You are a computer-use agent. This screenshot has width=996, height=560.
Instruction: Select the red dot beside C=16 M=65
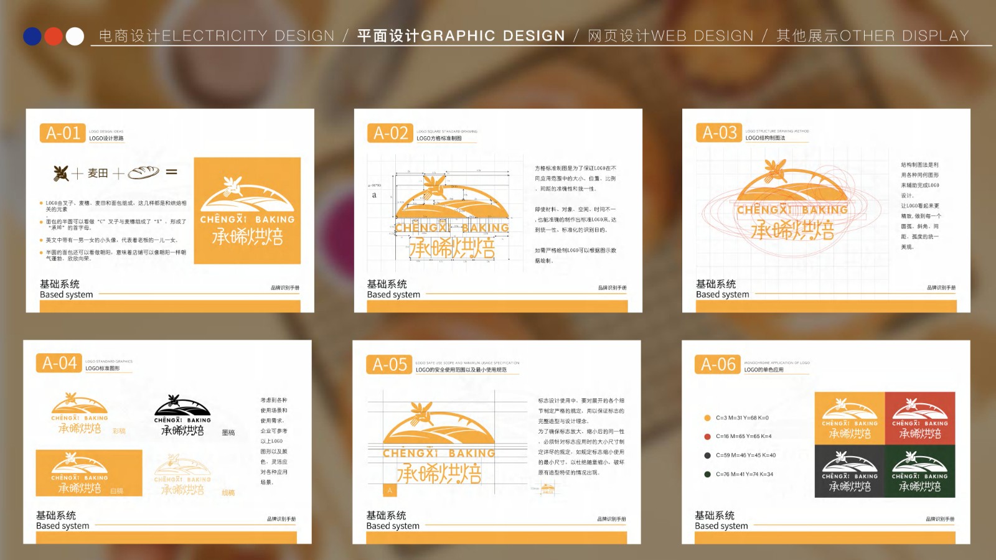click(707, 437)
